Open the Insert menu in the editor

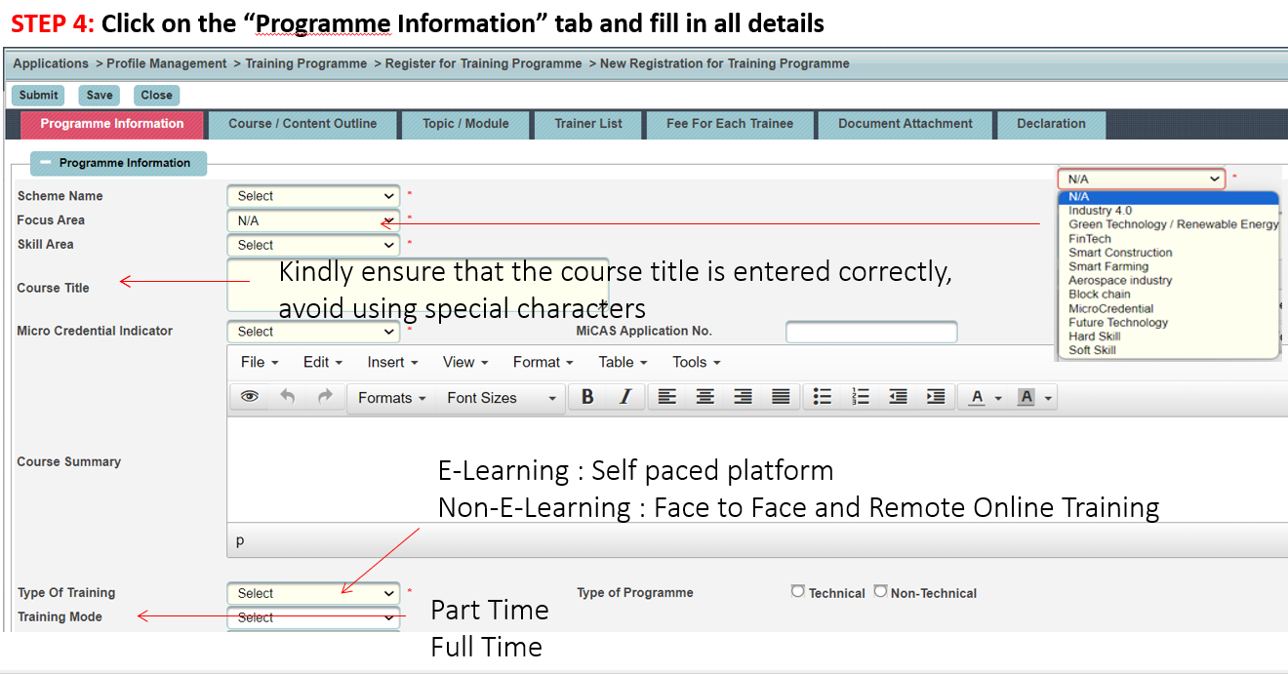pyautogui.click(x=386, y=362)
